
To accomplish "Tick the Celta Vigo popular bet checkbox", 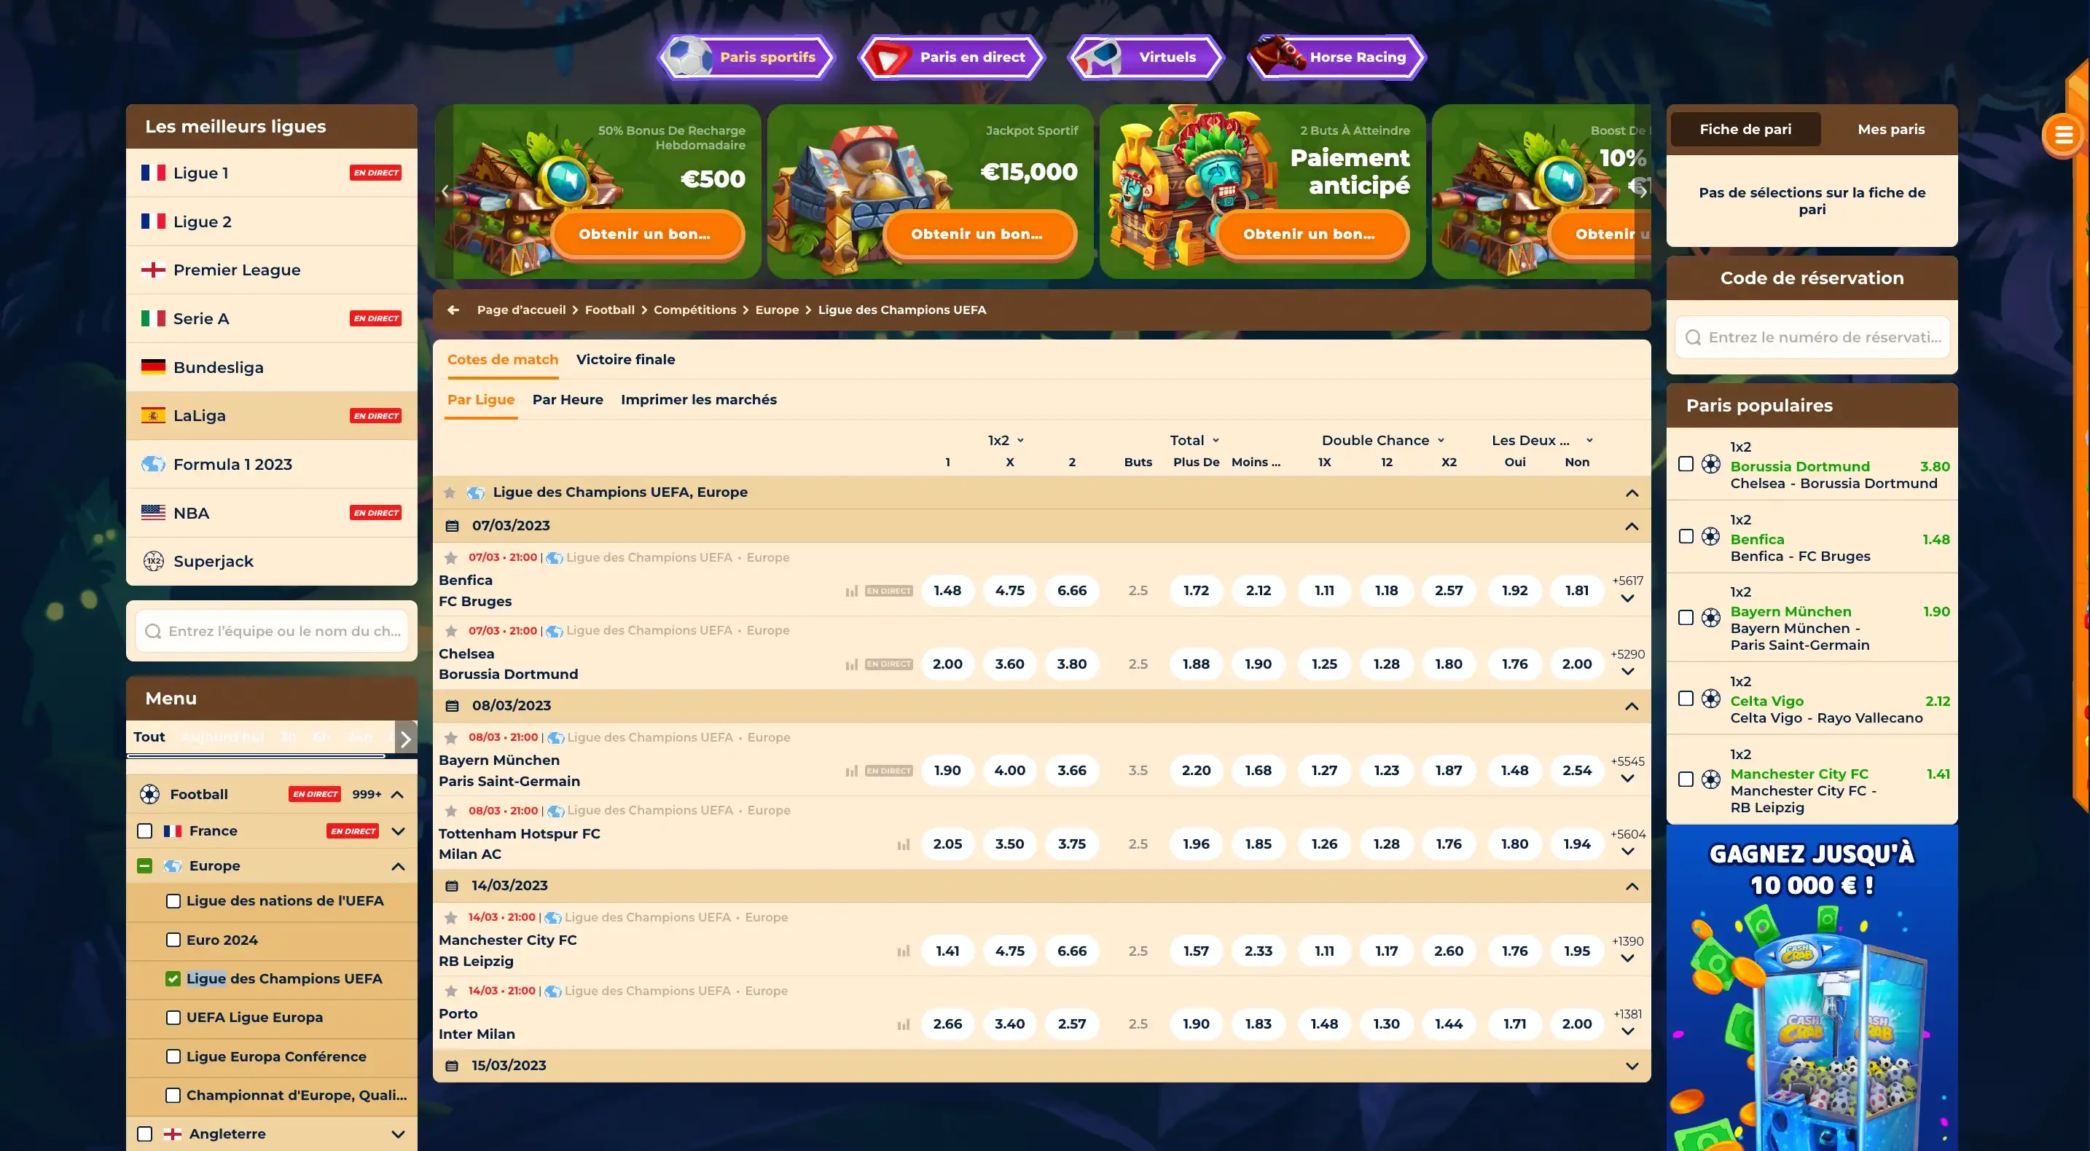I will [x=1686, y=699].
